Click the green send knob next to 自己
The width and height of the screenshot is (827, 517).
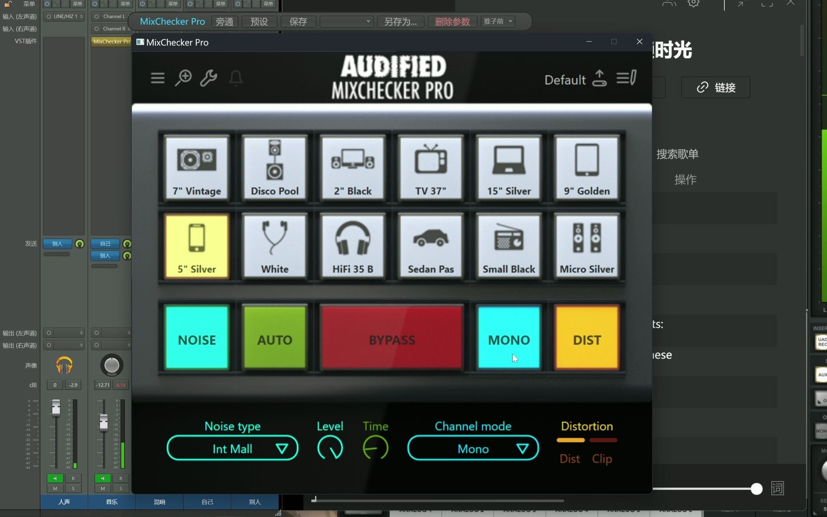click(x=127, y=244)
